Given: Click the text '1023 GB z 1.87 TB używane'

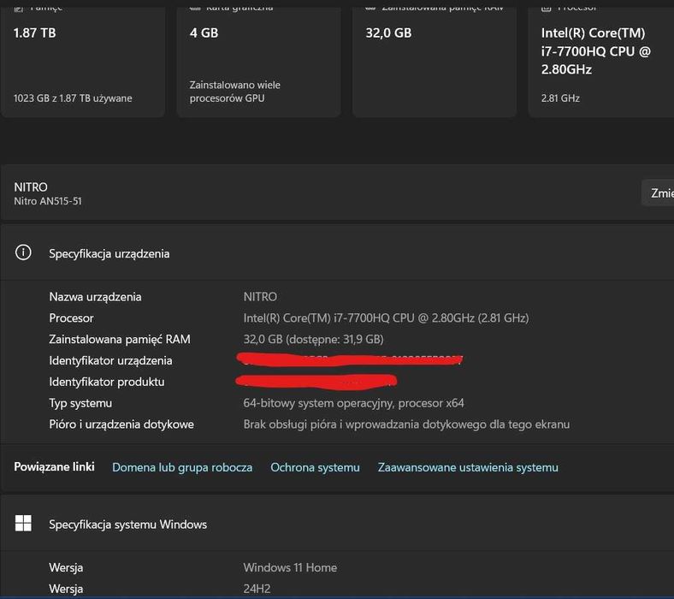Looking at the screenshot, I should click(73, 98).
